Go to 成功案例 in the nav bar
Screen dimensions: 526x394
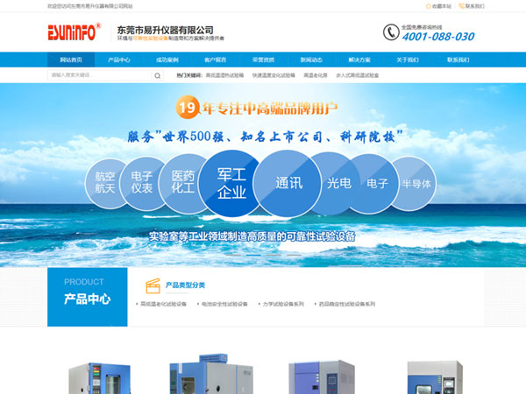167,60
